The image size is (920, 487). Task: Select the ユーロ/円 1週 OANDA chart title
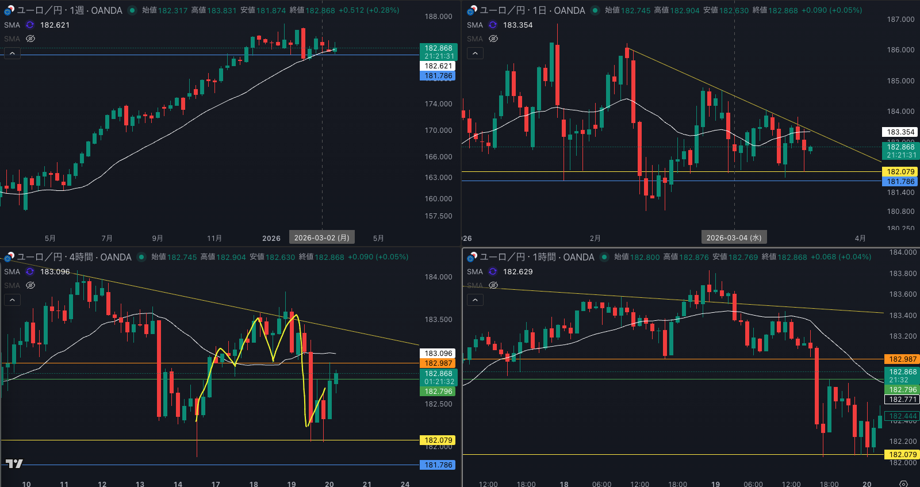(69, 10)
